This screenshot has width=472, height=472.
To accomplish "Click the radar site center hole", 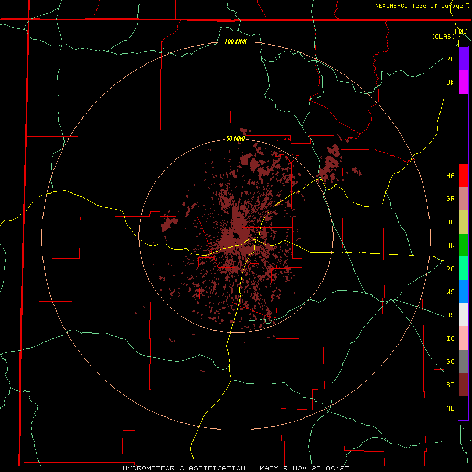I will (237, 235).
